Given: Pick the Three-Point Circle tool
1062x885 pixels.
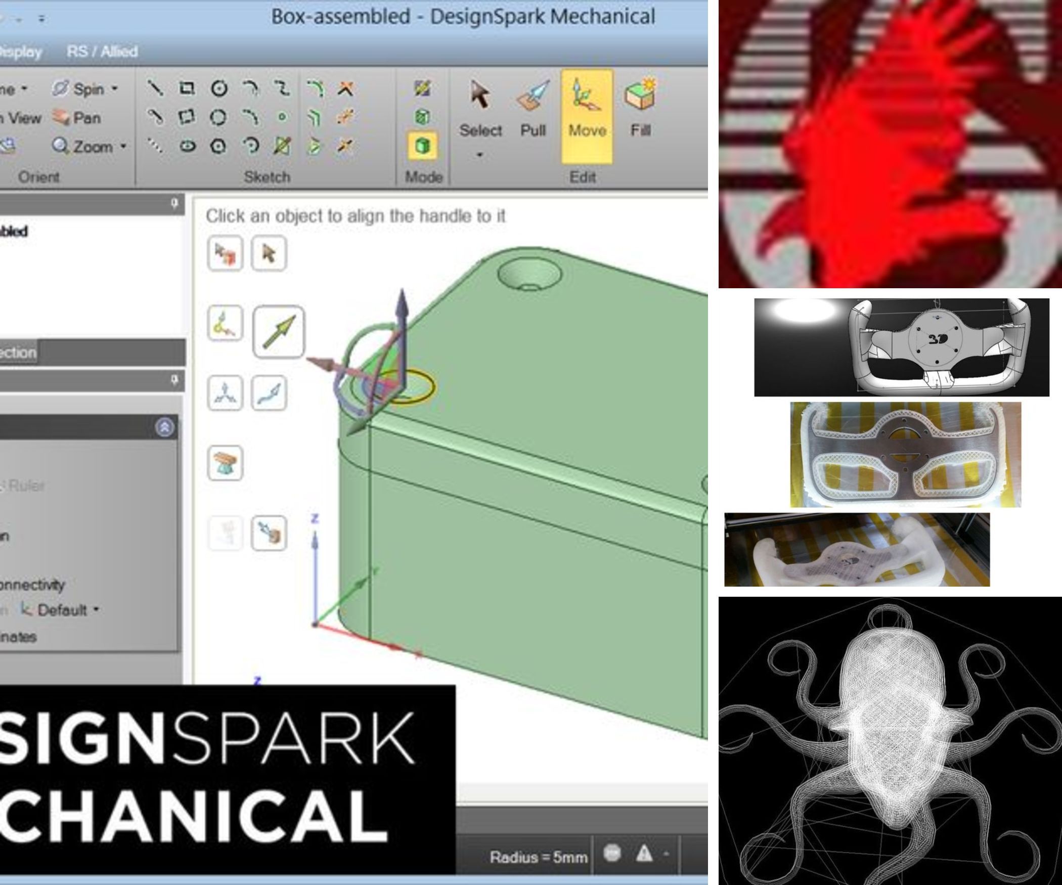Looking at the screenshot, I should point(218,118).
